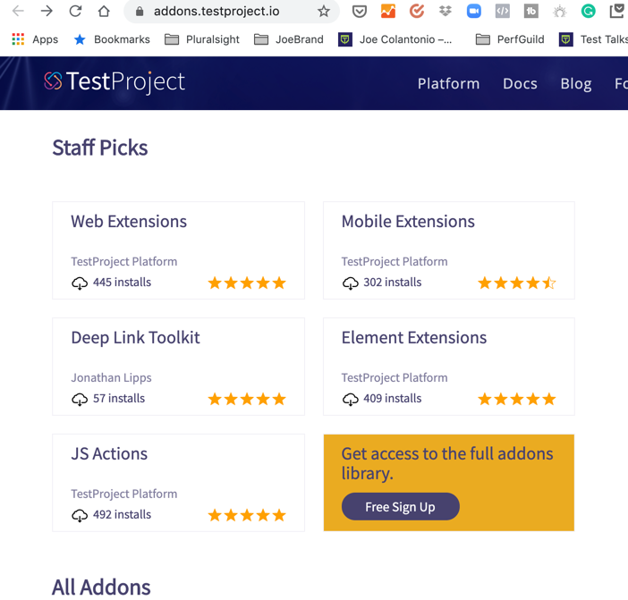
Task: Click the 492 installs text
Action: pos(123,514)
